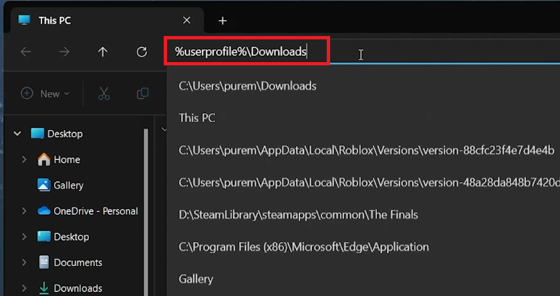Open a new File Explorer tab
The width and height of the screenshot is (560, 296).
tap(223, 21)
